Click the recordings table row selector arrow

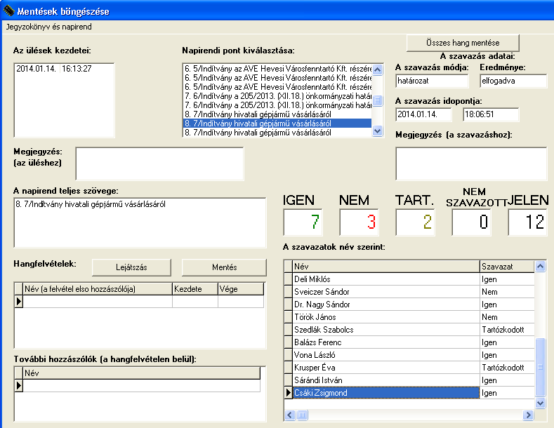tap(19, 302)
